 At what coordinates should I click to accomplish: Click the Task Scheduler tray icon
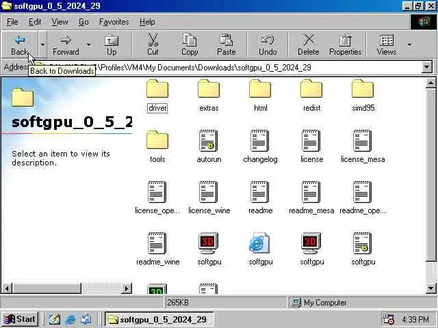click(388, 319)
